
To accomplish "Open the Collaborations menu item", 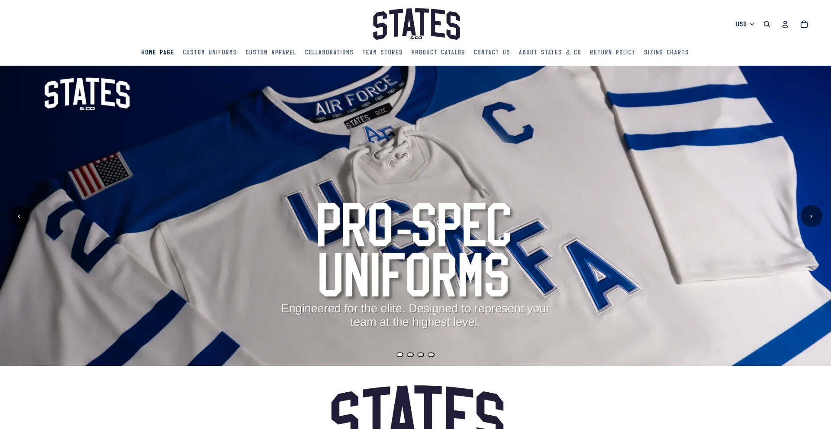I will 329,52.
